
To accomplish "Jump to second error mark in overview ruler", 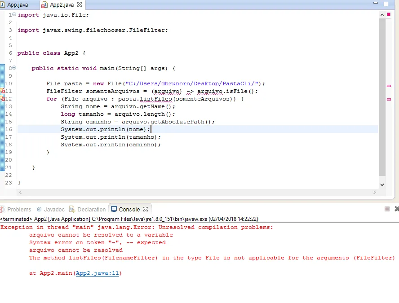I will 389,99.
